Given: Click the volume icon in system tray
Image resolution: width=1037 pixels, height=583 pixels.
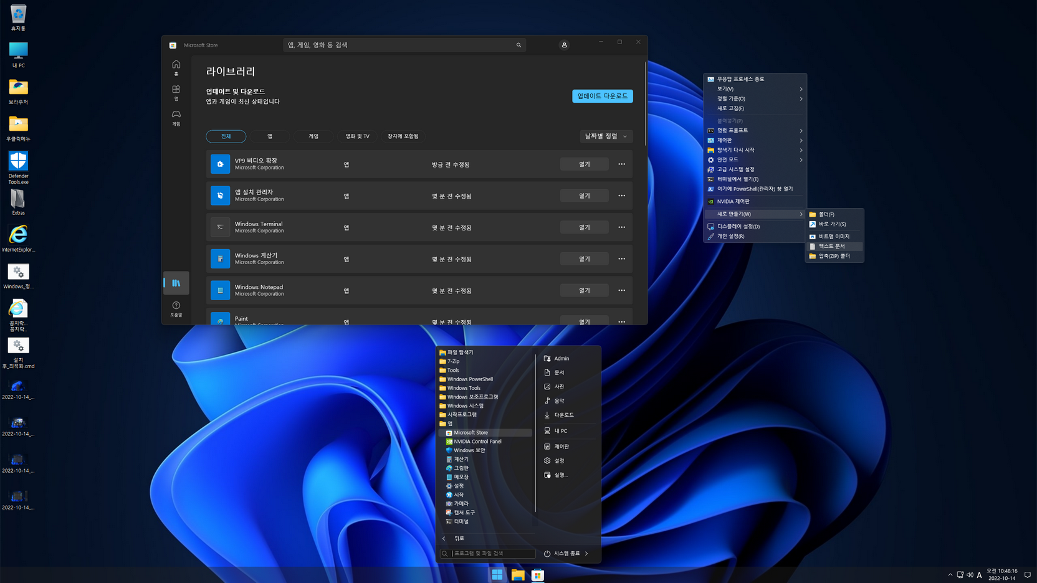Looking at the screenshot, I should (970, 575).
